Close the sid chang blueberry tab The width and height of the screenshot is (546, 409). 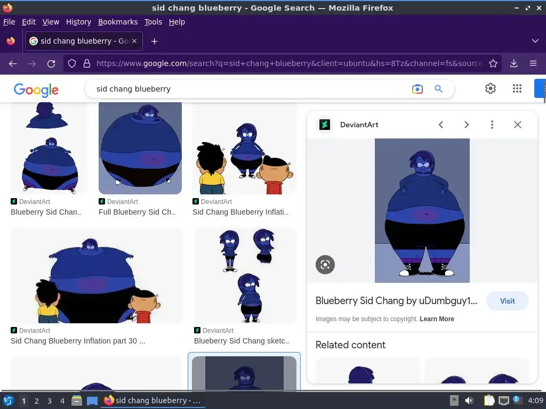tap(134, 41)
